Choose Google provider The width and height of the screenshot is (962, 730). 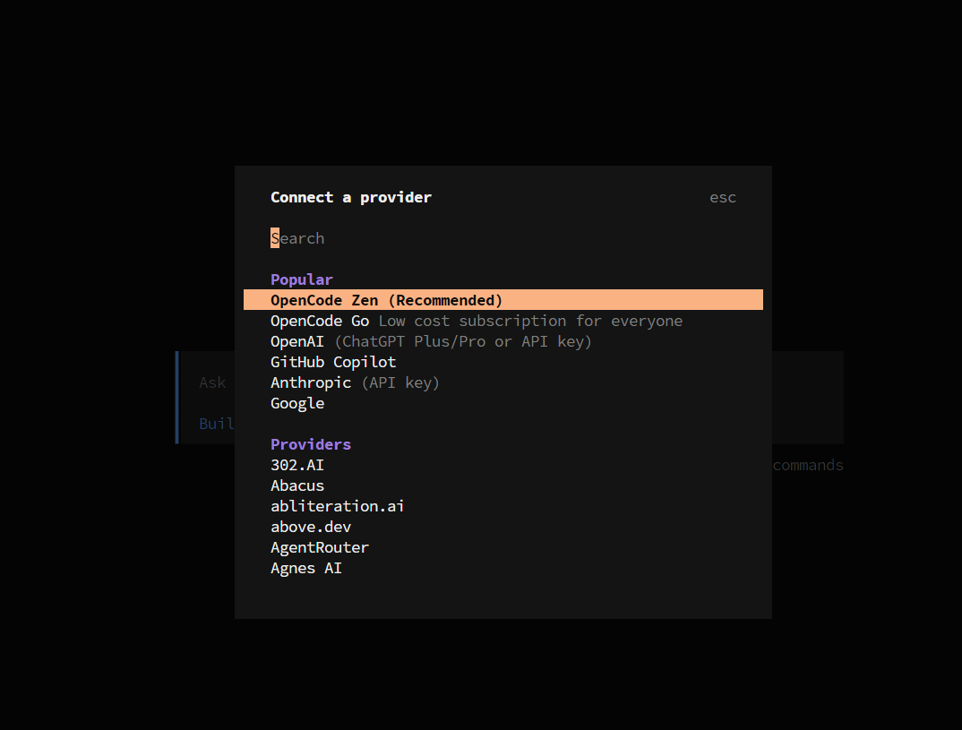503,403
